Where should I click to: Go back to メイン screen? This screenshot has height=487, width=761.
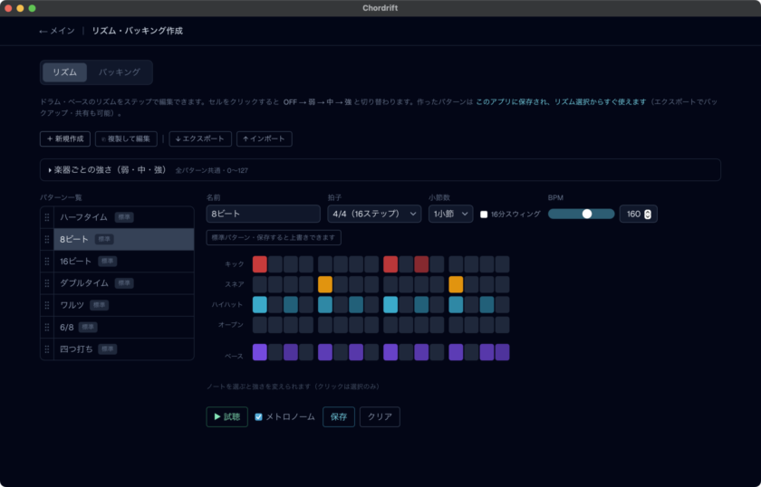(x=57, y=31)
